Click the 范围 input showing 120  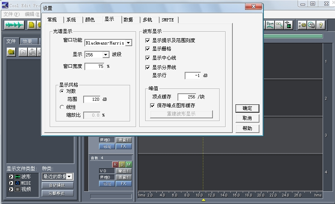point(92,99)
